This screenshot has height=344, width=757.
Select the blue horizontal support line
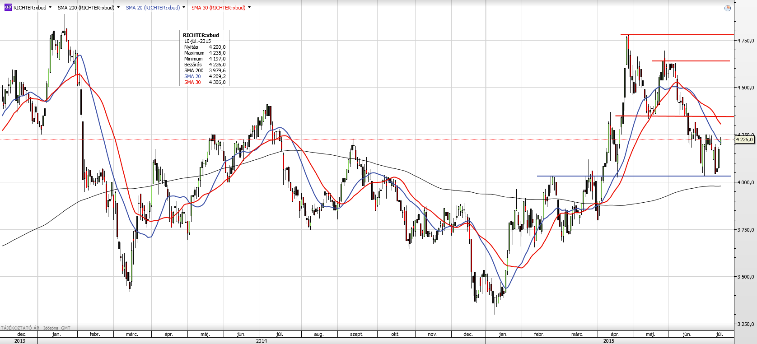tap(634, 176)
